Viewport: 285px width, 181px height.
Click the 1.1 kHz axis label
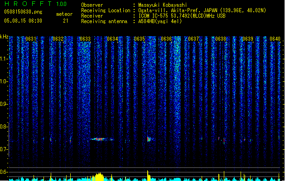point(4,59)
